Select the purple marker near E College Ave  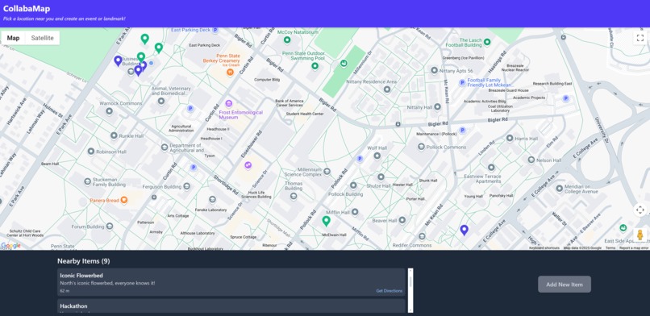click(x=465, y=230)
